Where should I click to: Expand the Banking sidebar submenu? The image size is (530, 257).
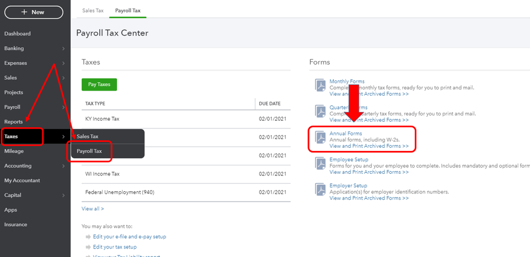pos(63,49)
